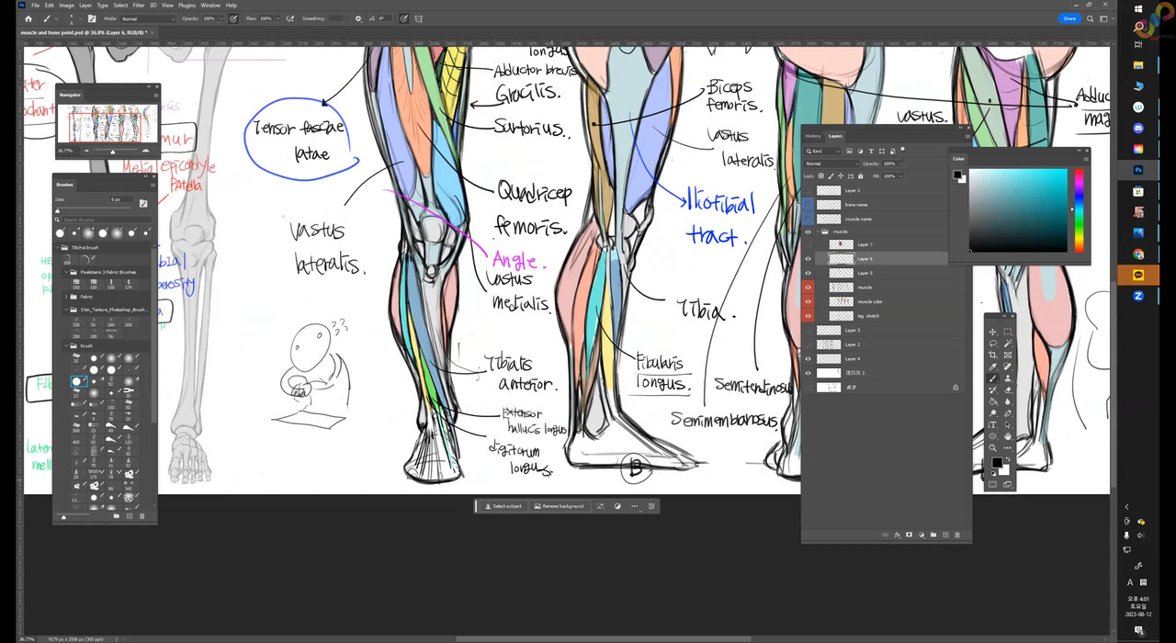Select the Hand tool
The image size is (1176, 643).
1008,435
